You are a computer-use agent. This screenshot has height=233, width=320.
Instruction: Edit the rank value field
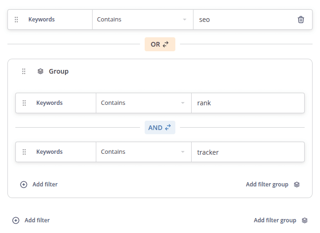point(248,103)
